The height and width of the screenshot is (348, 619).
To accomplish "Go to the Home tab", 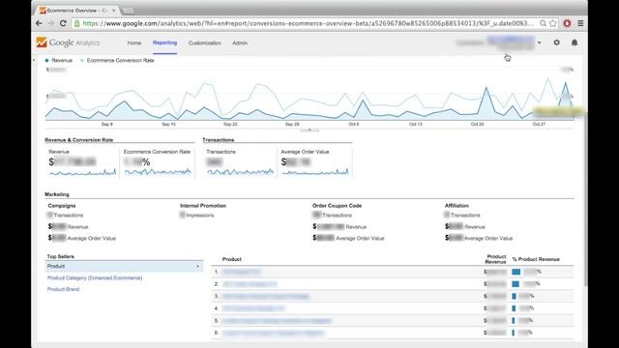I will pos(134,43).
